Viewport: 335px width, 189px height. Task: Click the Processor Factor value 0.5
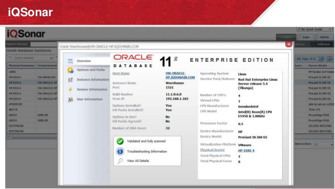241,124
